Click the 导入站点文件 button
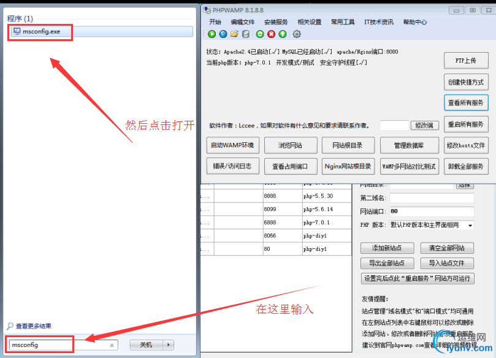The height and width of the screenshot is (358, 496). point(447,263)
